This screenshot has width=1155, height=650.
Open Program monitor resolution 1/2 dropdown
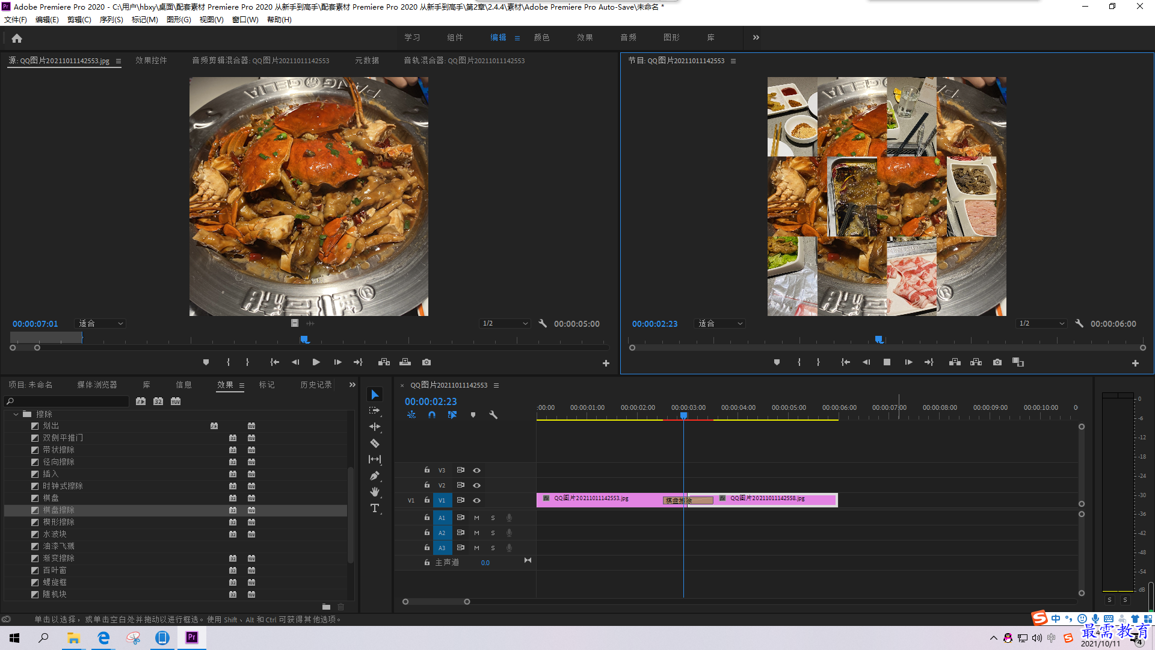[1041, 323]
